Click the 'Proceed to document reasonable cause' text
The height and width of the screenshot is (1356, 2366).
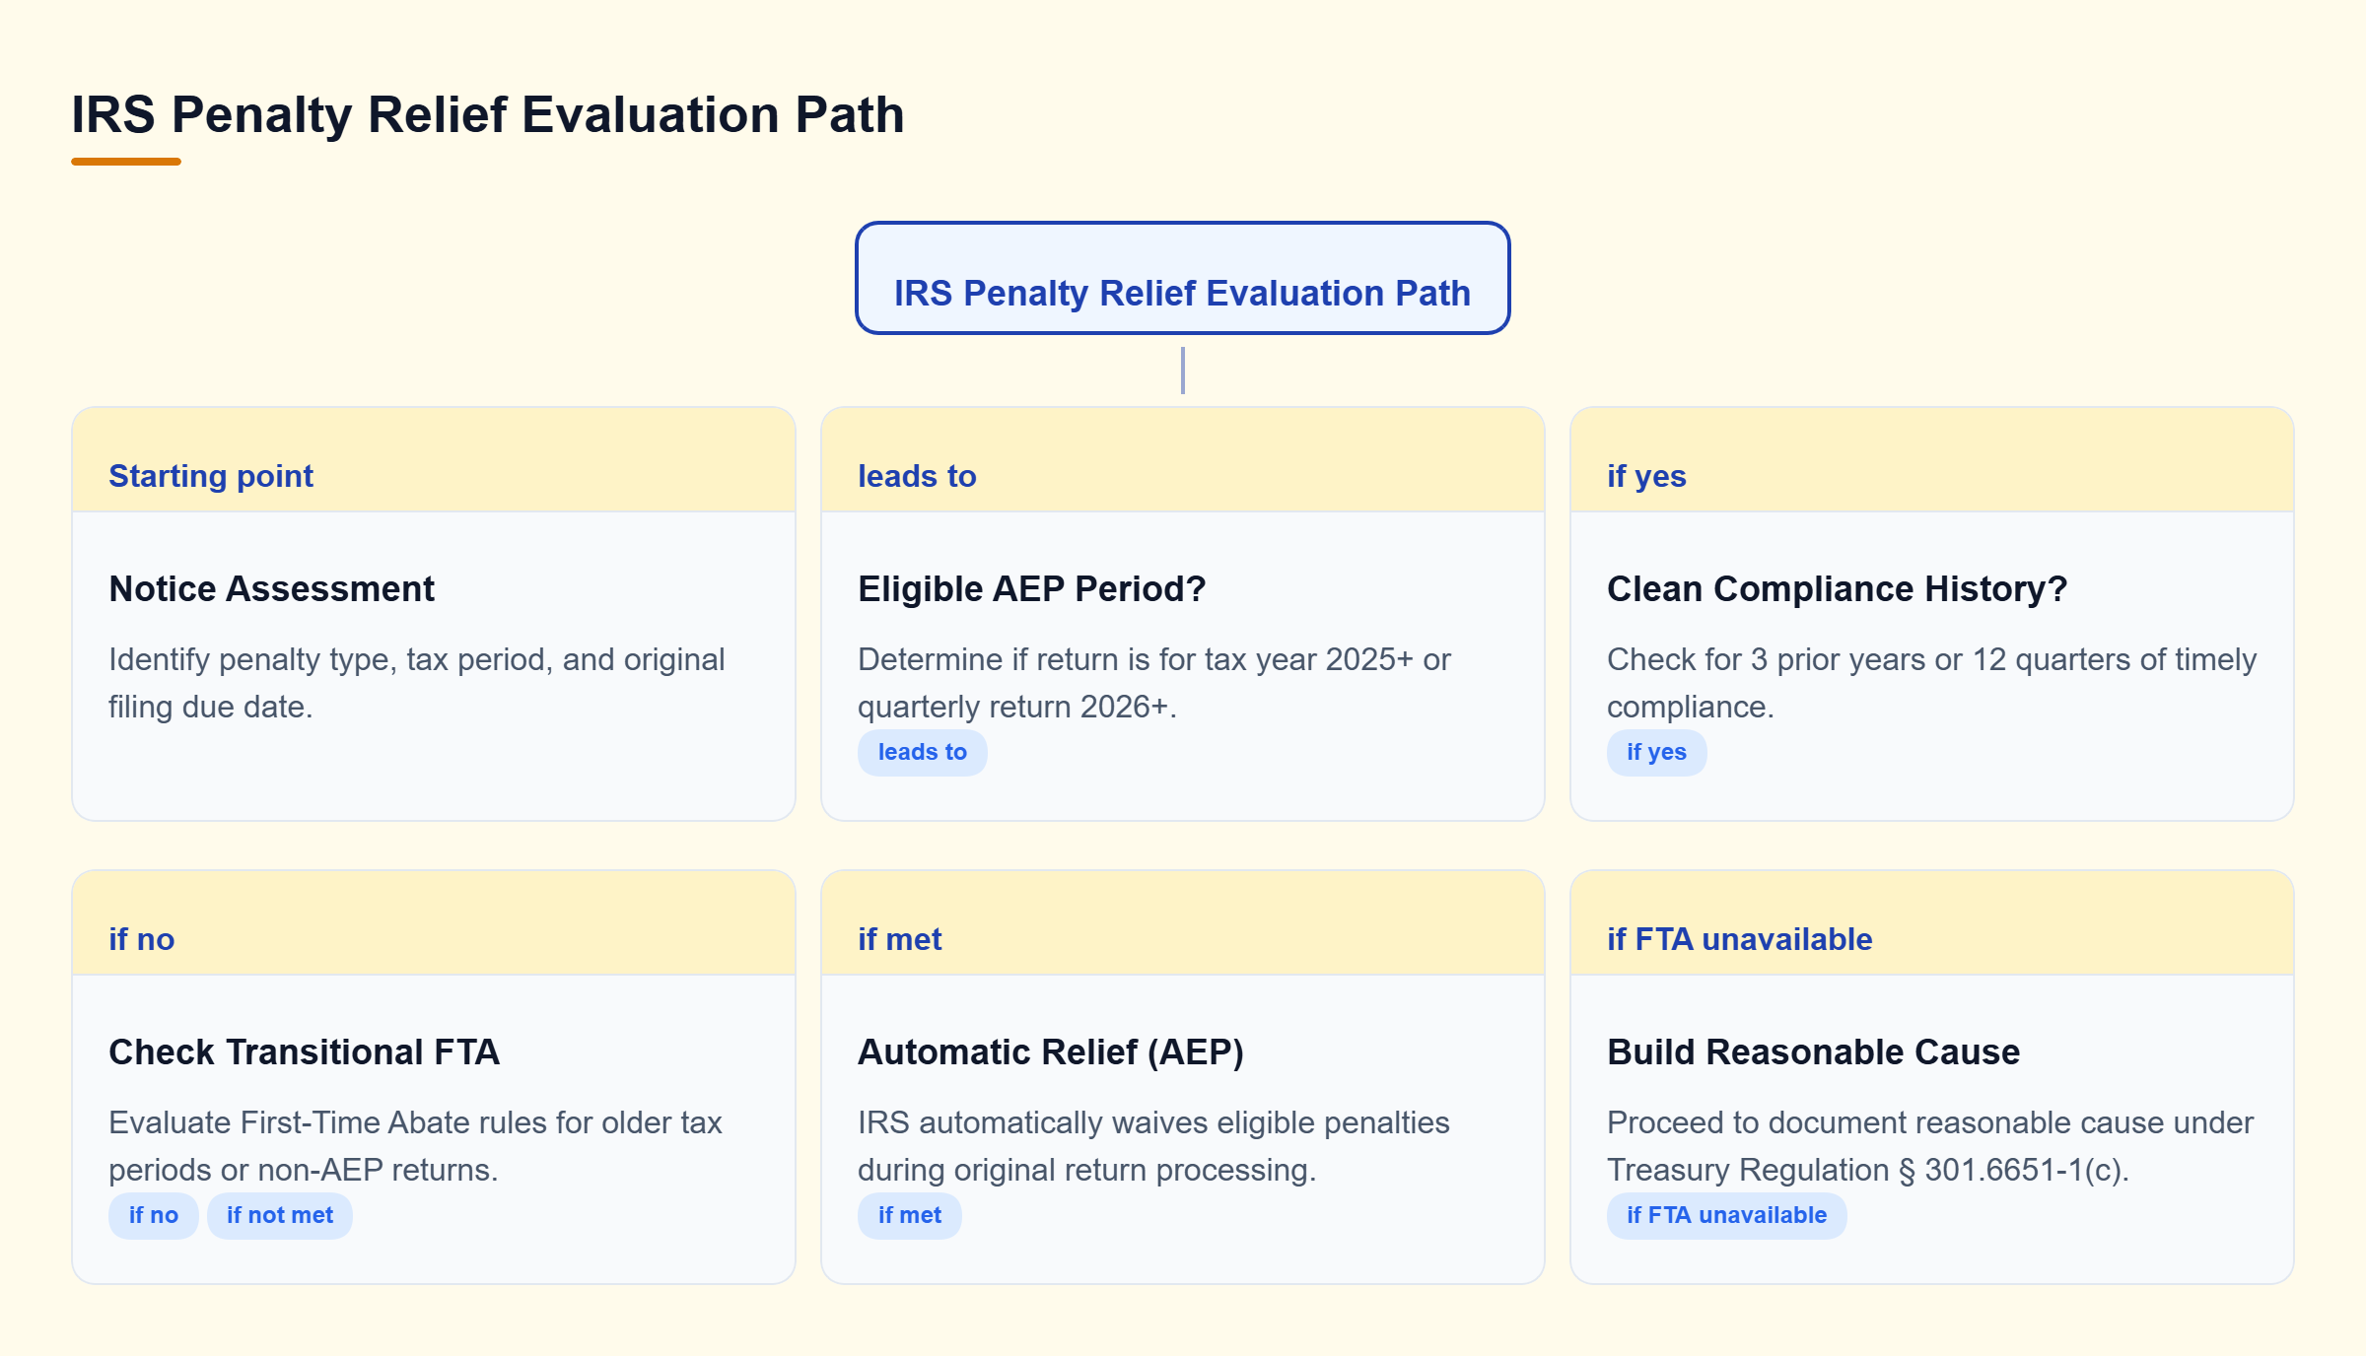(x=1930, y=1146)
